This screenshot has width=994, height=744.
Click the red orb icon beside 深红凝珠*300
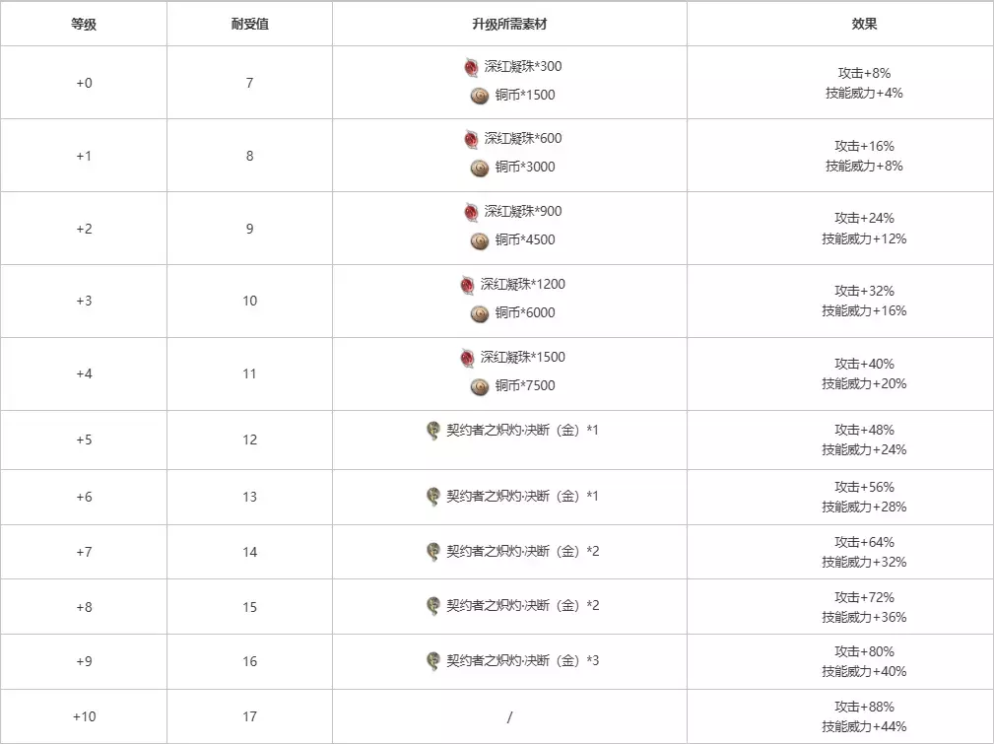[x=471, y=67]
